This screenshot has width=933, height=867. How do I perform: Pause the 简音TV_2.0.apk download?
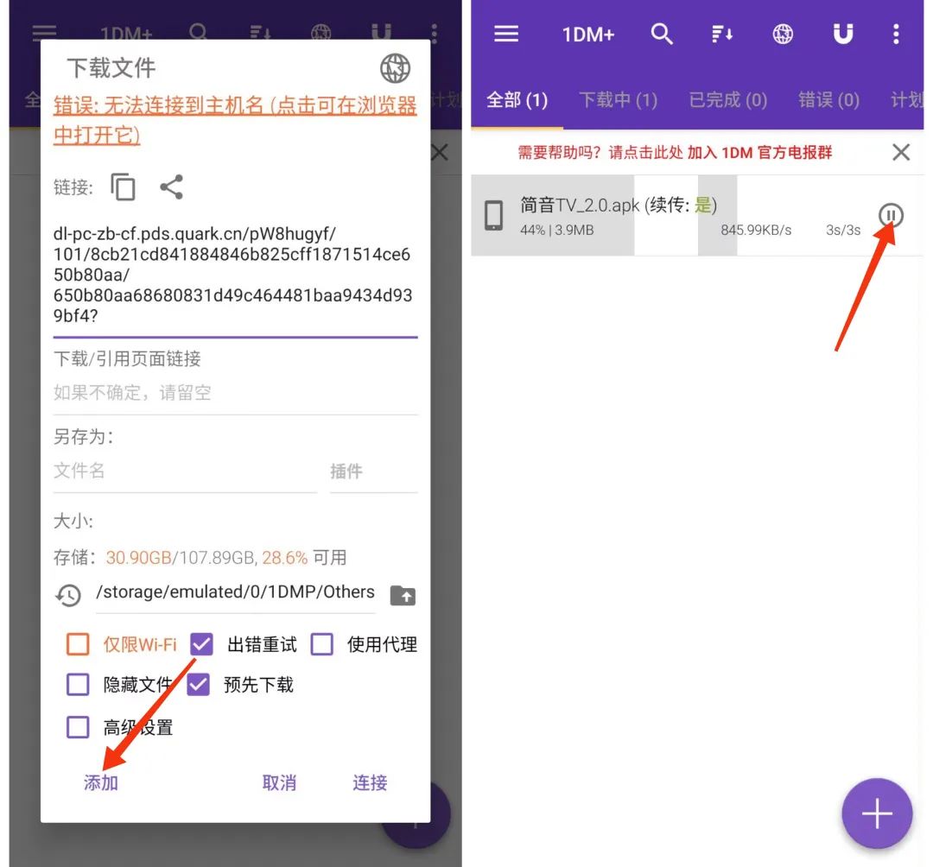coord(891,217)
